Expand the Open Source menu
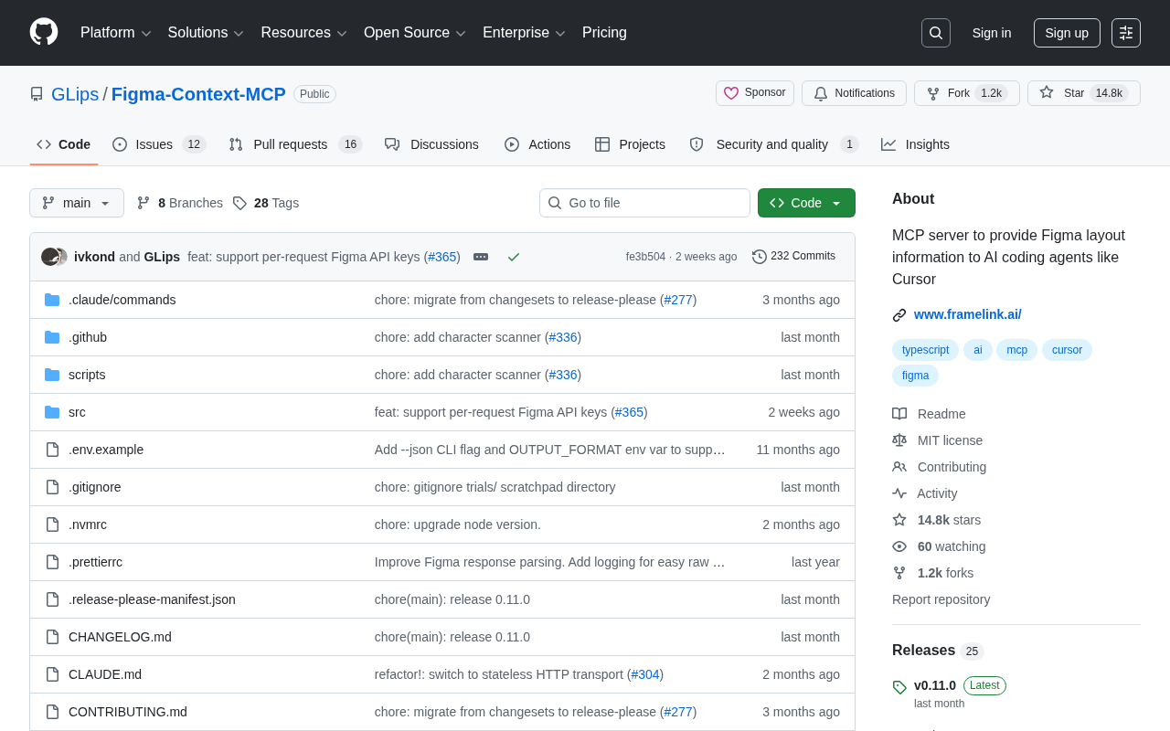1170x731 pixels. coord(415,33)
